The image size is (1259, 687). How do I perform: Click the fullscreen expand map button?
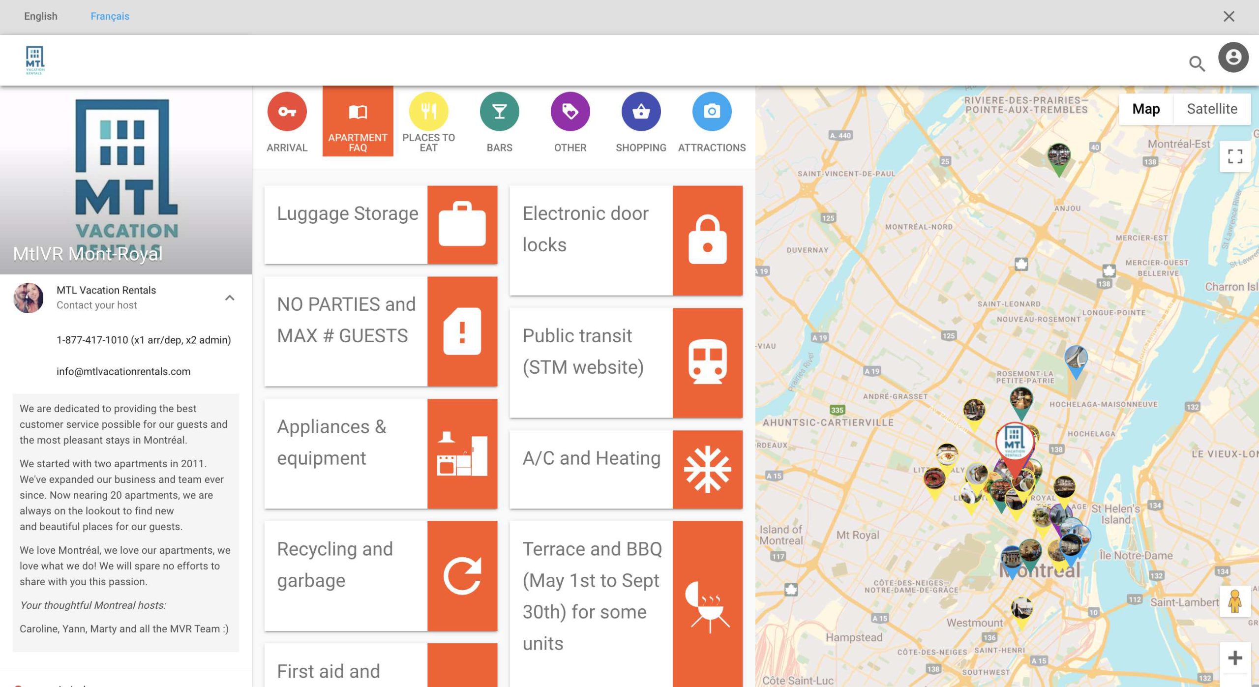(x=1234, y=156)
